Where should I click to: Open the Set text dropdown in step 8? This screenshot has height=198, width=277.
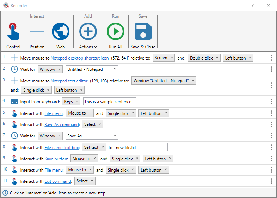[94, 147]
